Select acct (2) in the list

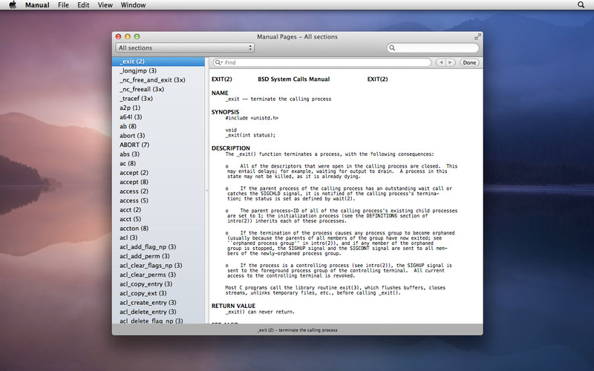(158, 210)
